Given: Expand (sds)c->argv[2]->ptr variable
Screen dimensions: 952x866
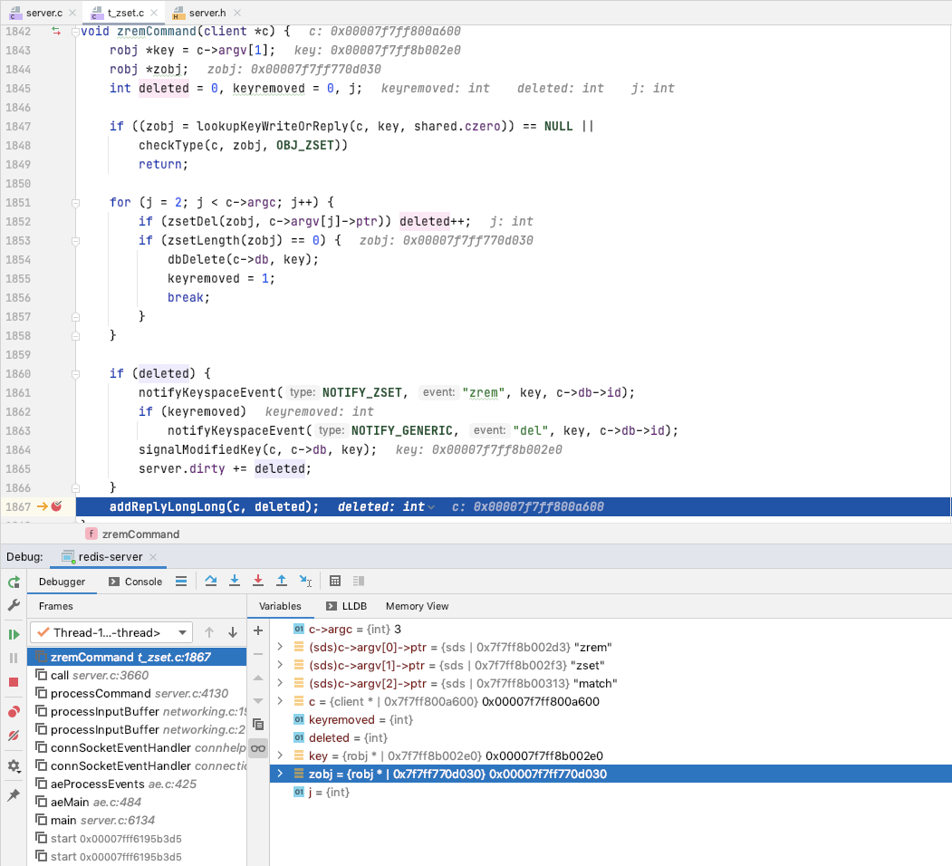Looking at the screenshot, I should 280,683.
